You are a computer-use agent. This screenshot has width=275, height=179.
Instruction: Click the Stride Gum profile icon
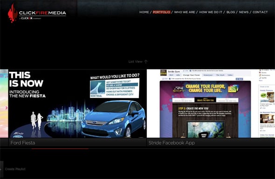pos(164,73)
